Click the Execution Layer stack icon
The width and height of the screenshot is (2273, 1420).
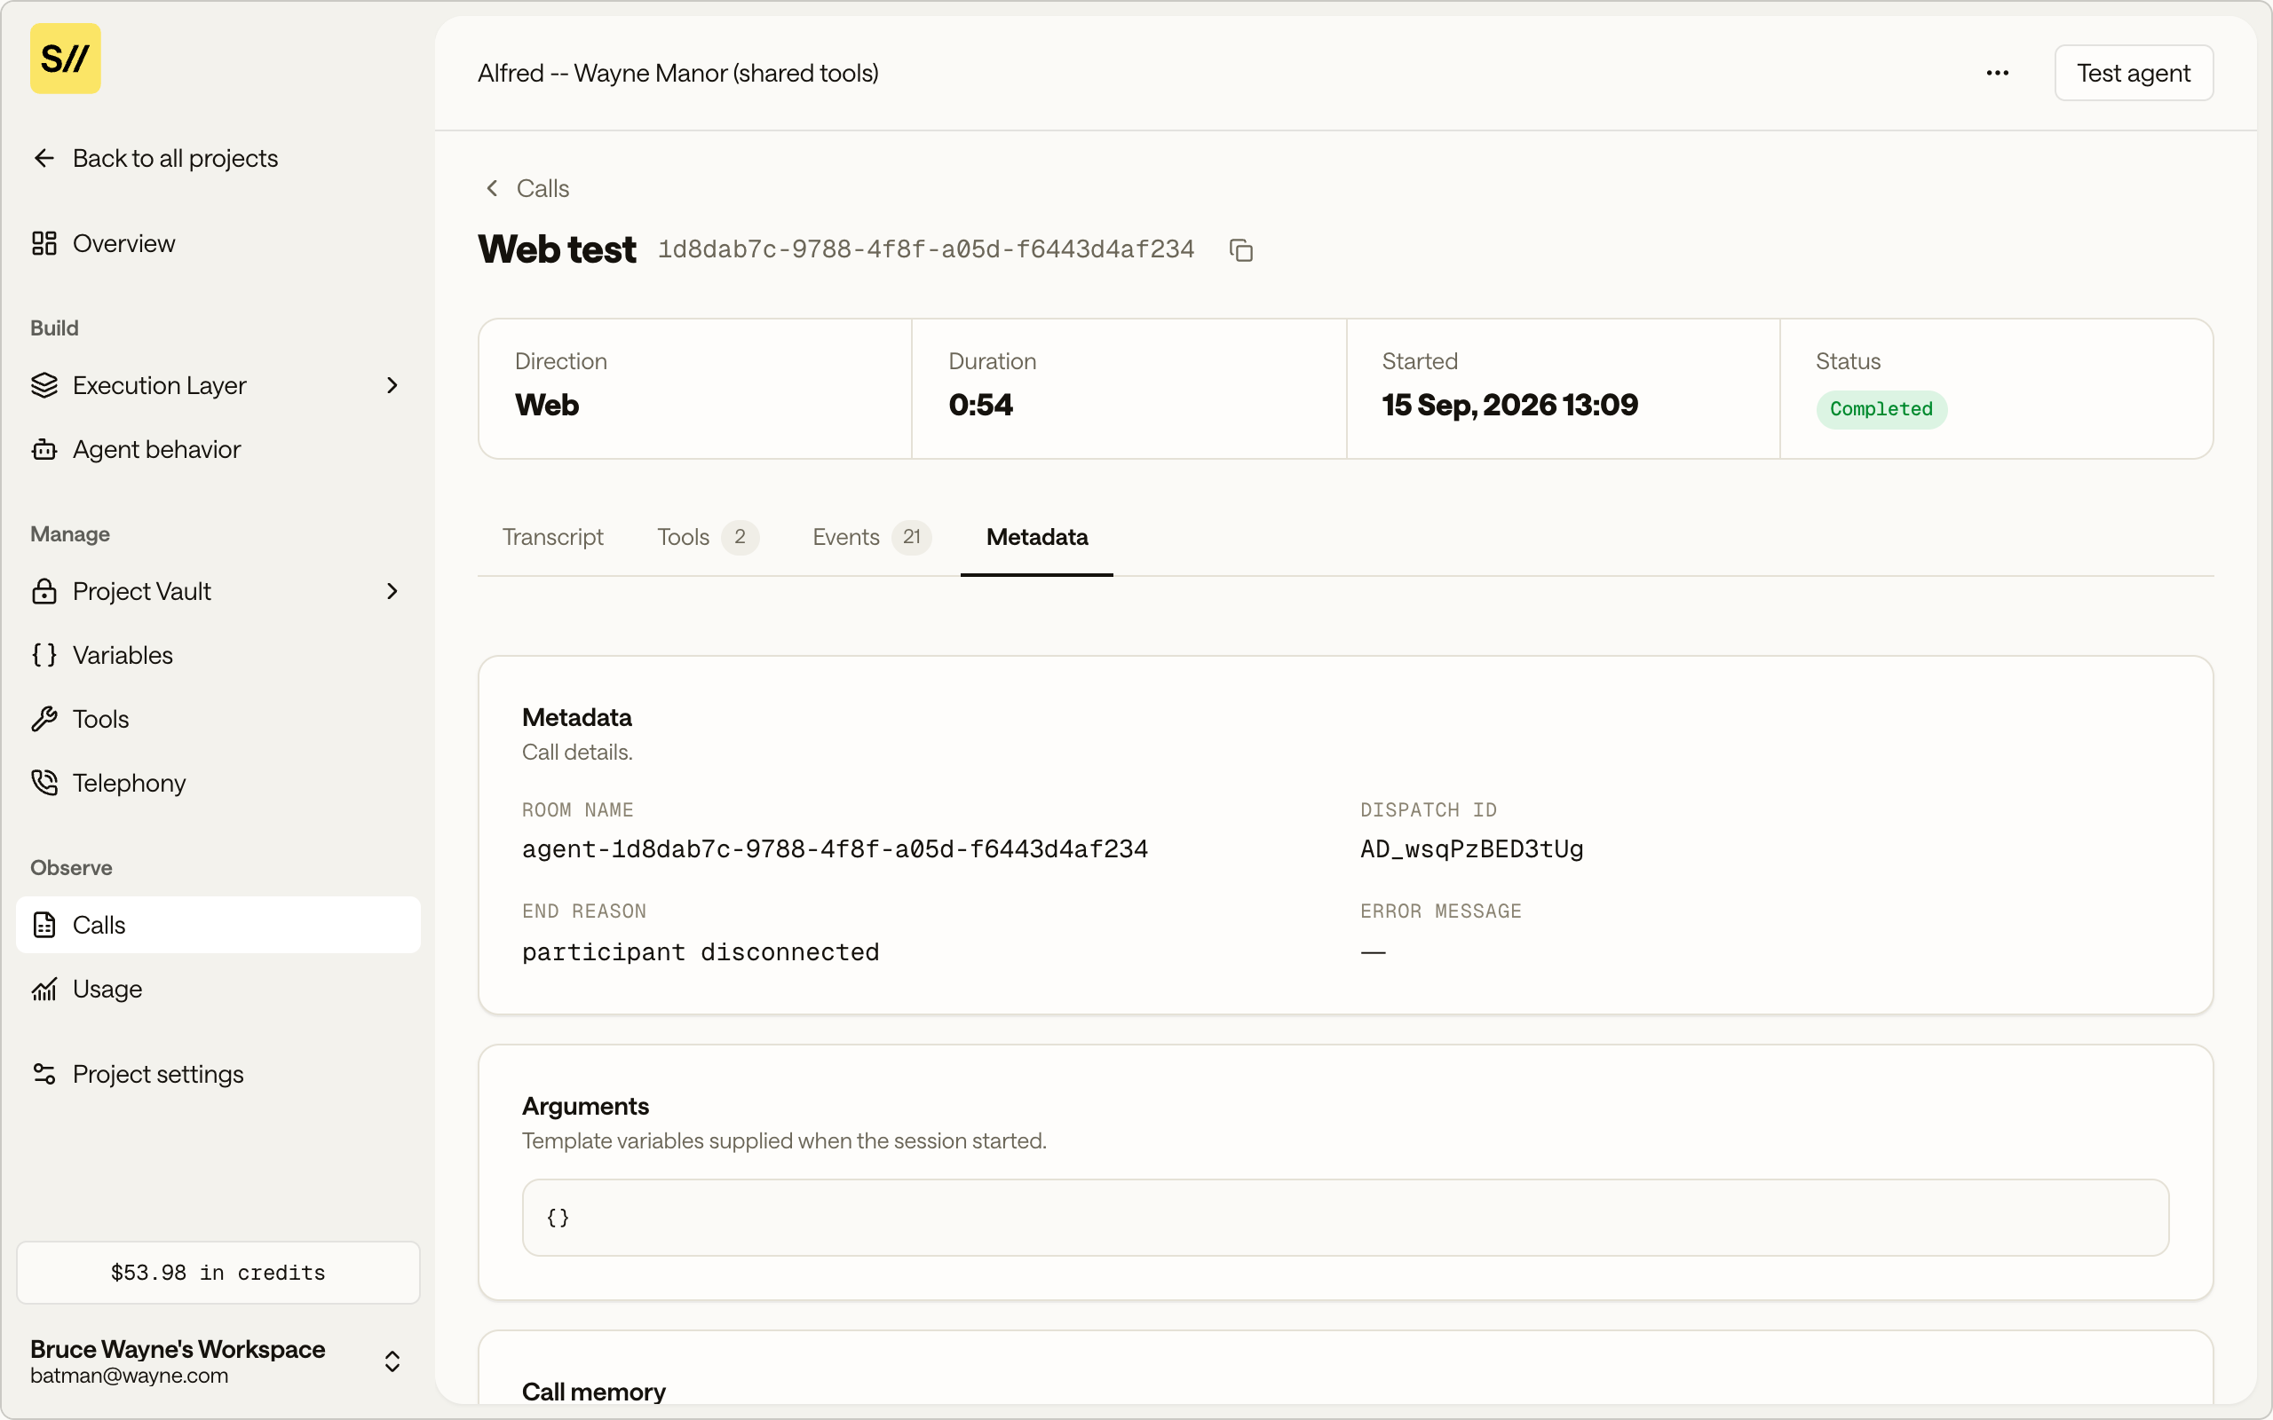(44, 385)
